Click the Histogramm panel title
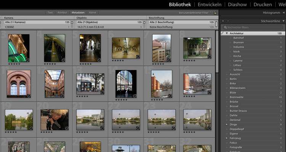Image resolution: width=286 pixels, height=152 pixels. pos(272,13)
